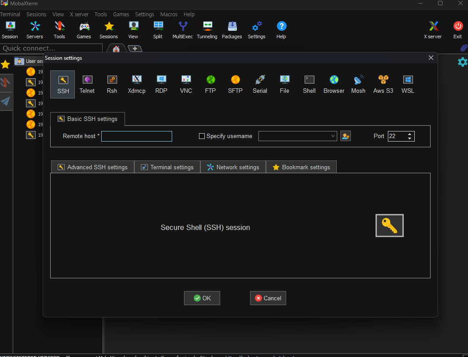This screenshot has height=357, width=468.
Task: Switch to Basic SSH settings tab
Action: click(x=88, y=119)
